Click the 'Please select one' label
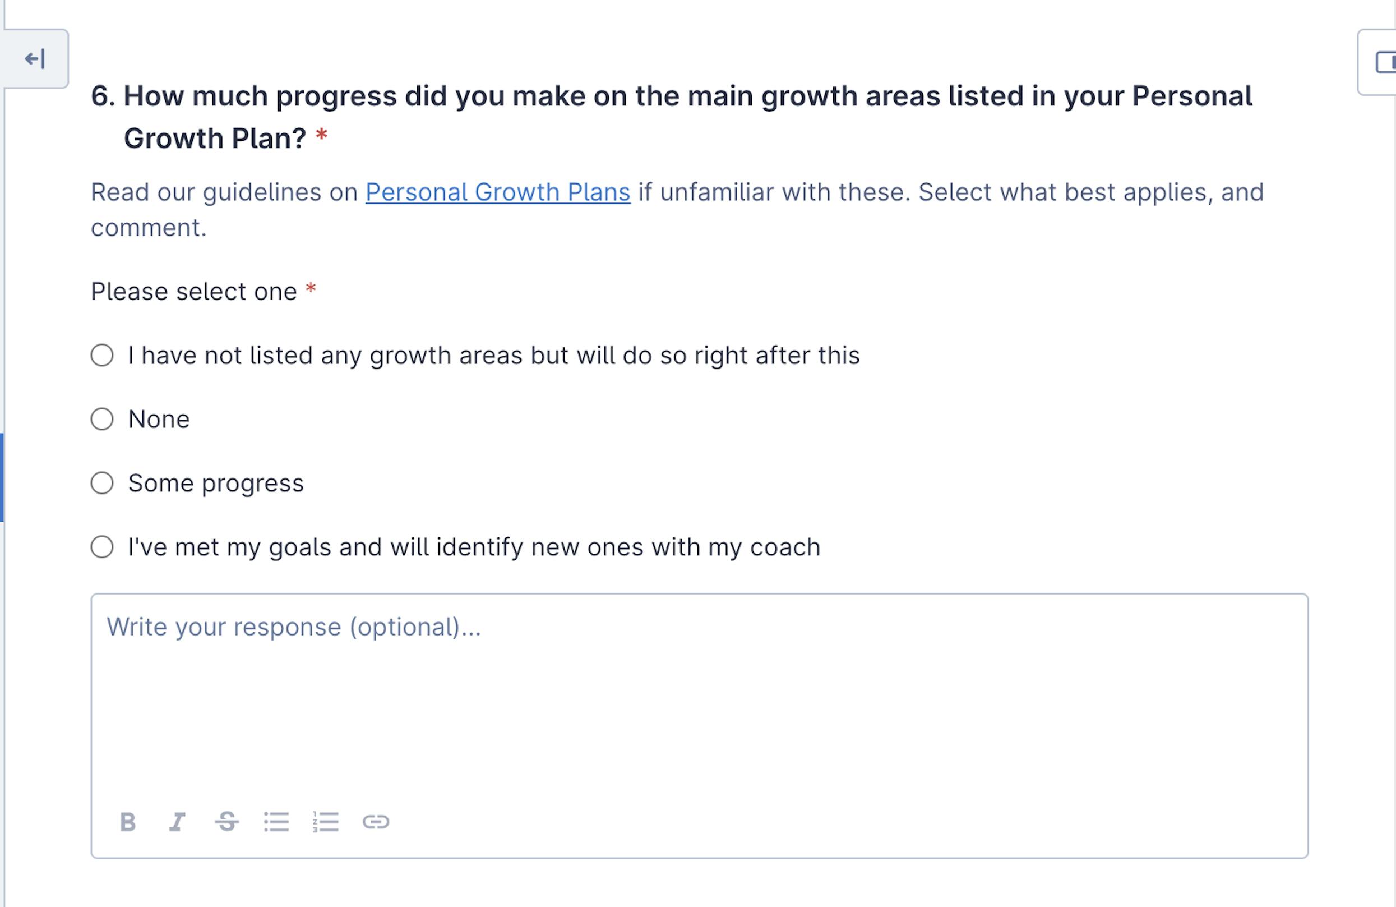 point(193,292)
